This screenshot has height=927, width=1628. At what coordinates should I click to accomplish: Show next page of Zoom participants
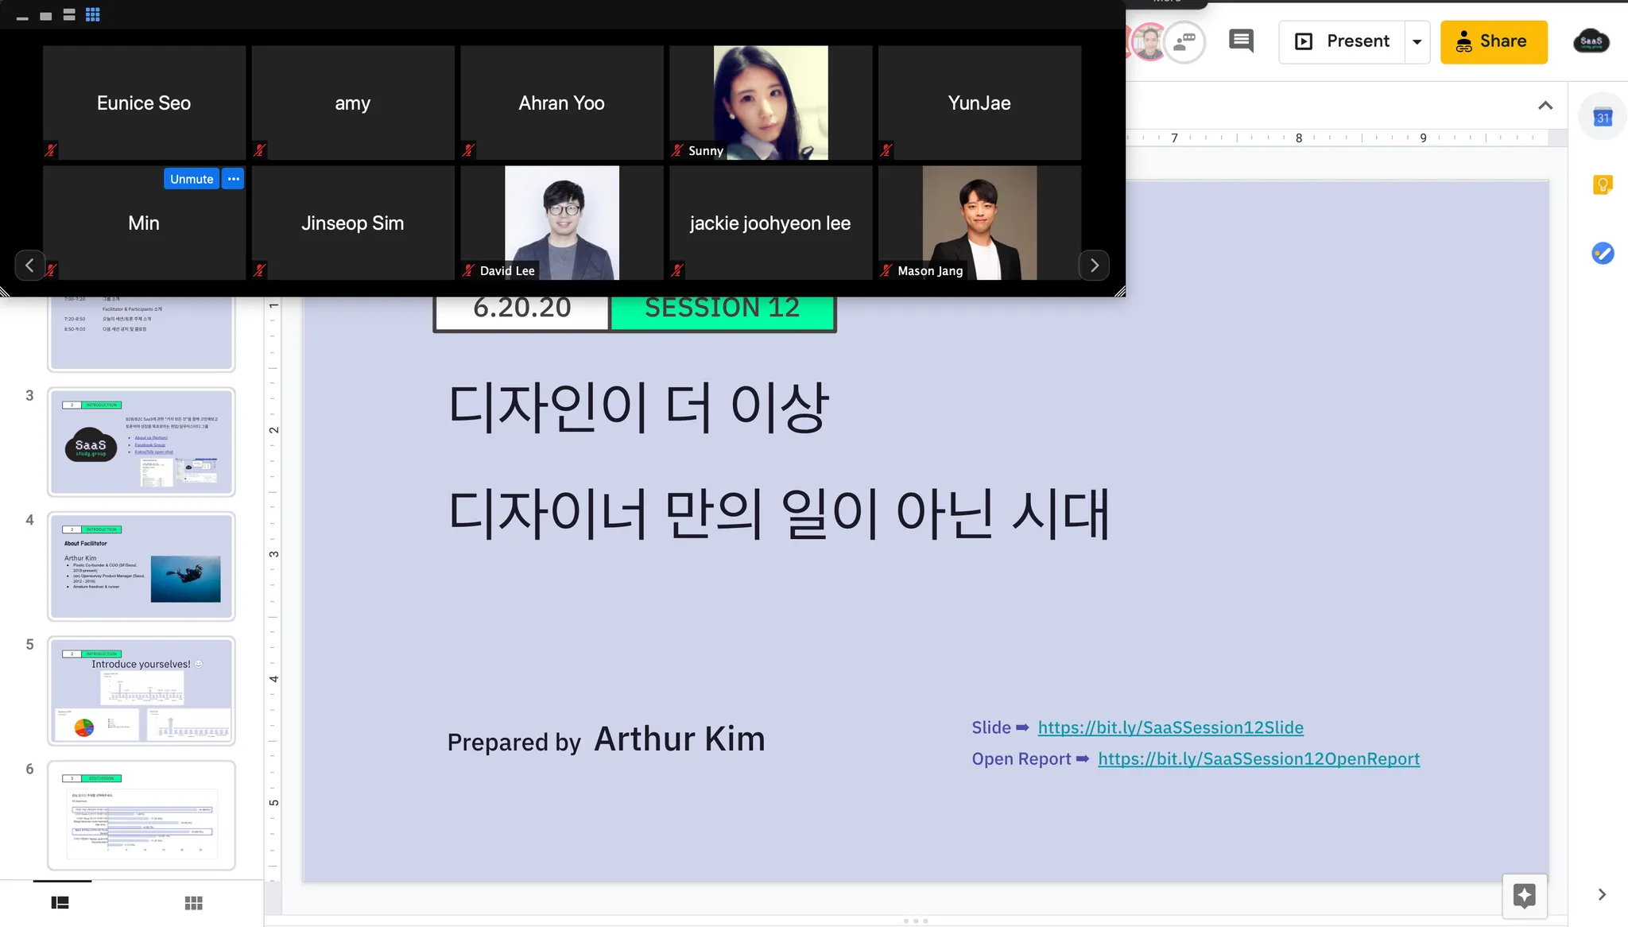tap(1094, 266)
